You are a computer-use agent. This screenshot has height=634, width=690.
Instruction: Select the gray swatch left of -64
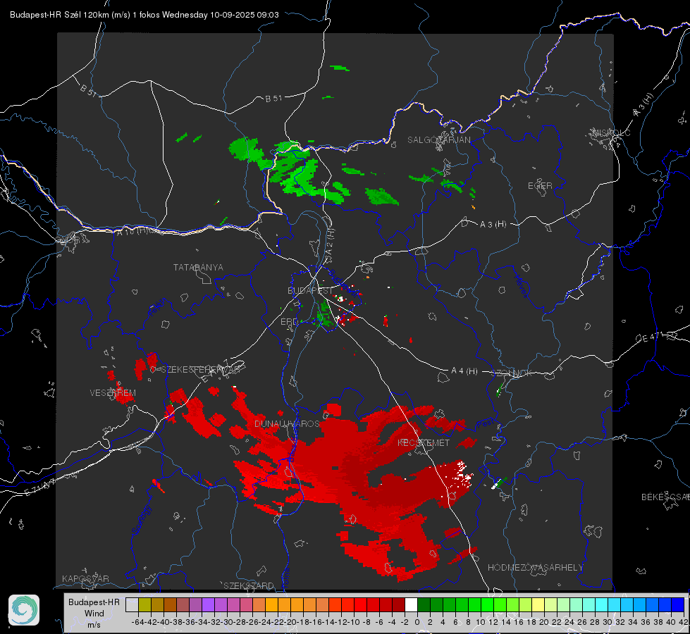pos(132,604)
